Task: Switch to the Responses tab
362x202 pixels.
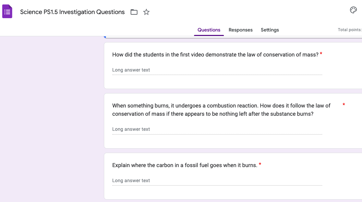Action: [240, 30]
